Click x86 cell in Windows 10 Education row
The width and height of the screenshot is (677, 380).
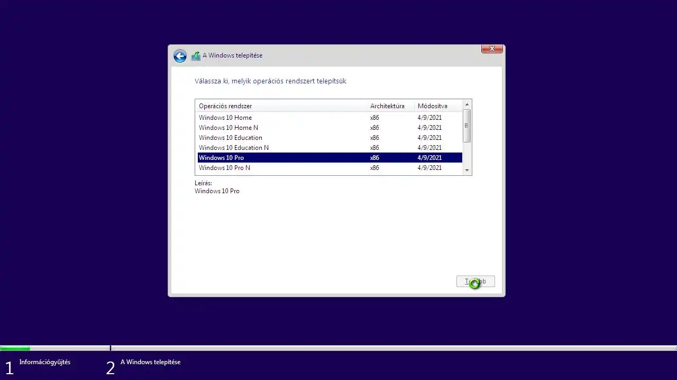point(374,138)
